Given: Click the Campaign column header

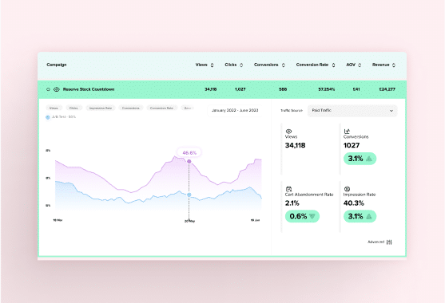Looking at the screenshot, I should tap(57, 65).
